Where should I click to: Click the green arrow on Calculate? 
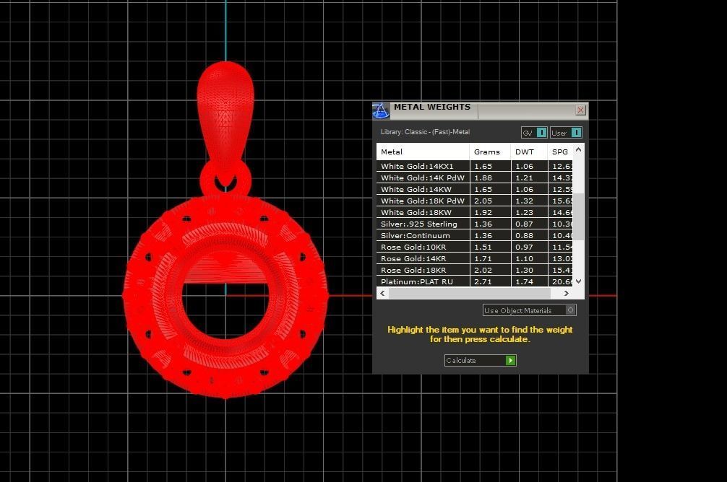(x=510, y=360)
